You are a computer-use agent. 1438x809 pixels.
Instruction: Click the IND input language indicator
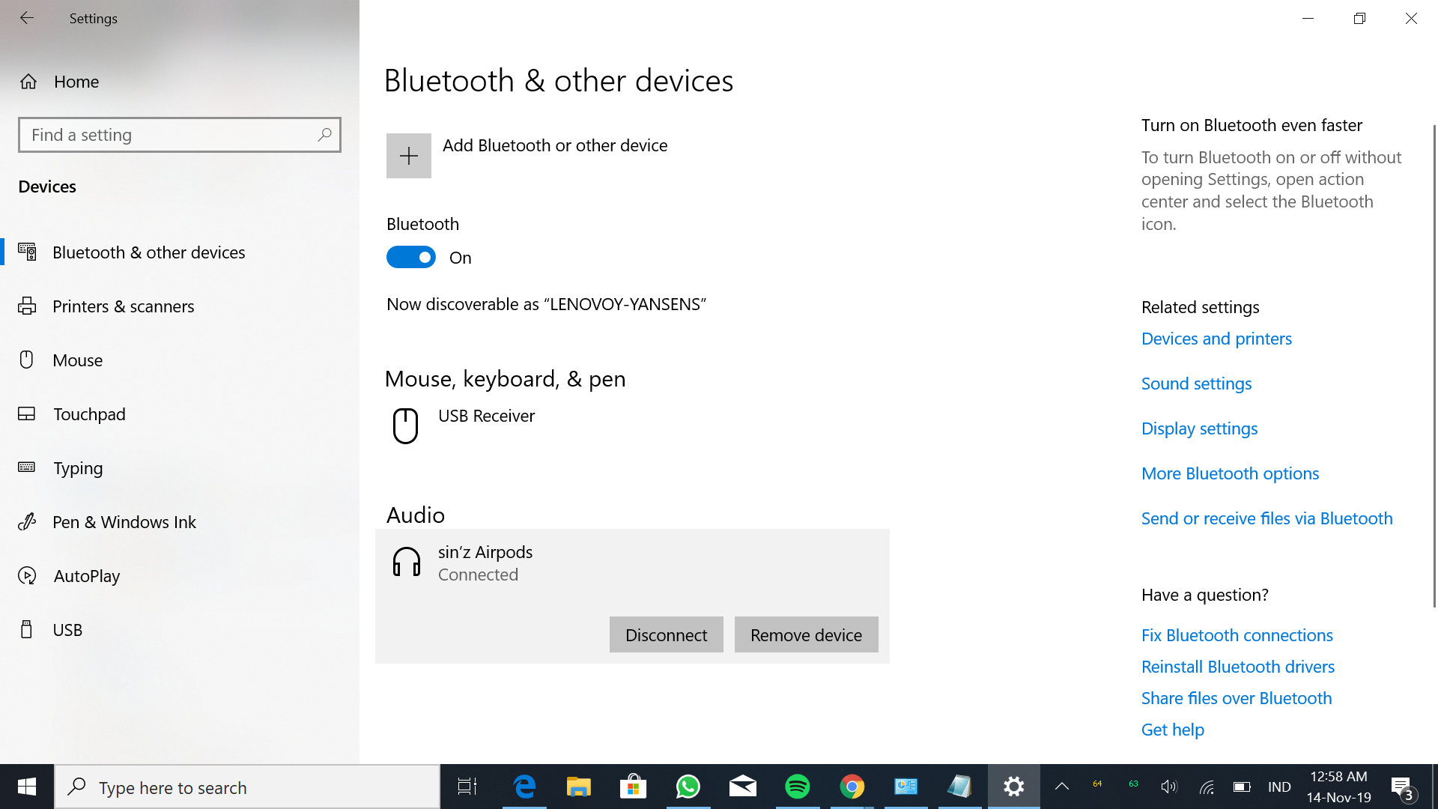pyautogui.click(x=1279, y=787)
